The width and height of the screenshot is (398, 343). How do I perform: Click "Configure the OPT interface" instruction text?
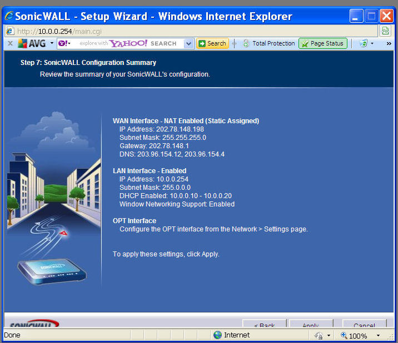tap(213, 229)
